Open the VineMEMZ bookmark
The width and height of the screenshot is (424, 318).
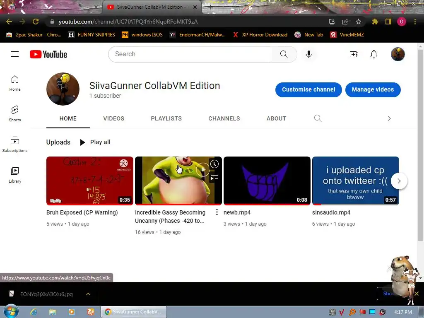tap(347, 35)
